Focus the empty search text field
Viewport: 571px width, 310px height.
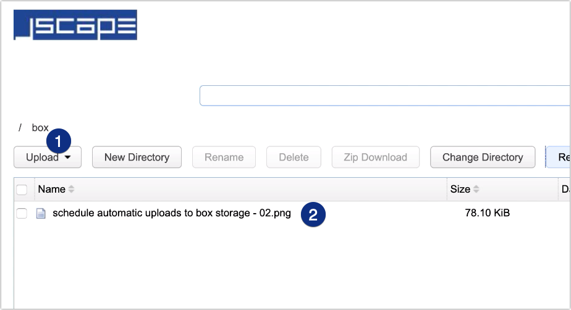coord(383,96)
